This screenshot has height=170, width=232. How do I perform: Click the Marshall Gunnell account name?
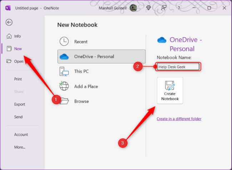(x=112, y=8)
